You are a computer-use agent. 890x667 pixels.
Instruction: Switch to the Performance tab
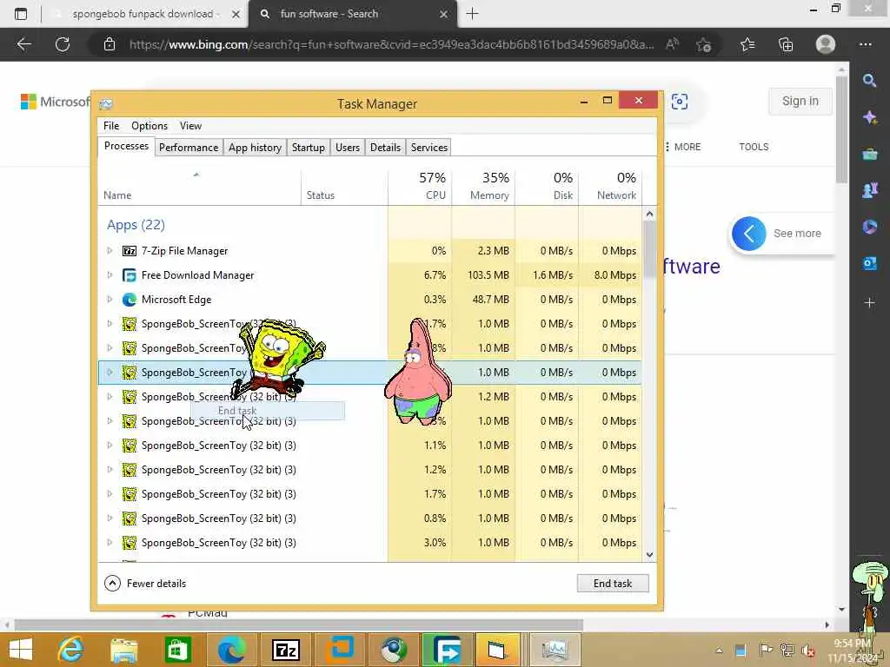pyautogui.click(x=189, y=148)
